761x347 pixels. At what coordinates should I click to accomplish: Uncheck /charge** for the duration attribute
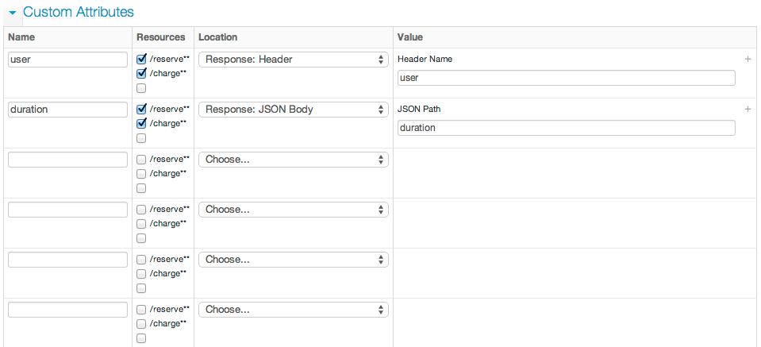[x=141, y=124]
